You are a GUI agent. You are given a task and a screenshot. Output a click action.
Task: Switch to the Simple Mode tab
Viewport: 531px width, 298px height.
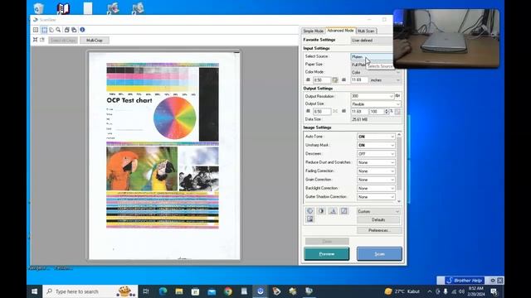pos(314,31)
